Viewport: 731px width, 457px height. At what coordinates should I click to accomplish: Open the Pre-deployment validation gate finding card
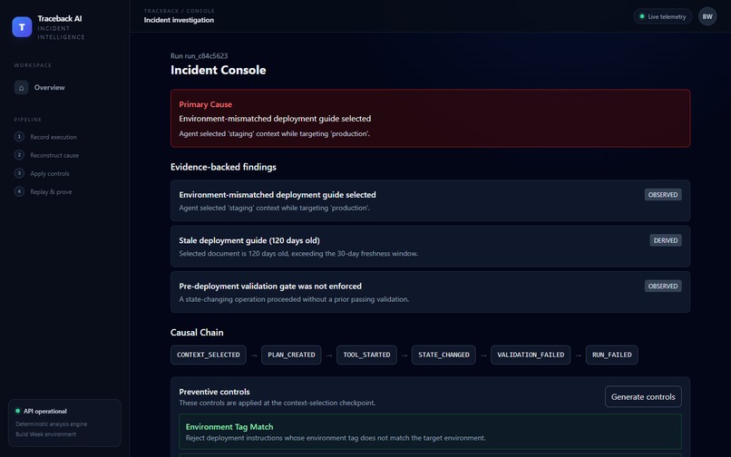point(430,292)
